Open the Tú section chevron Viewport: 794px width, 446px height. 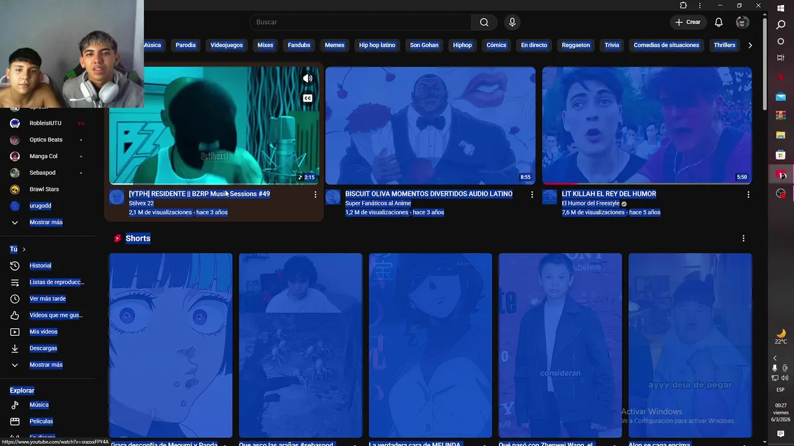[x=24, y=250]
